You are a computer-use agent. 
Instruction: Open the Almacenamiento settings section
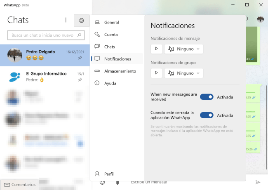click(x=117, y=71)
